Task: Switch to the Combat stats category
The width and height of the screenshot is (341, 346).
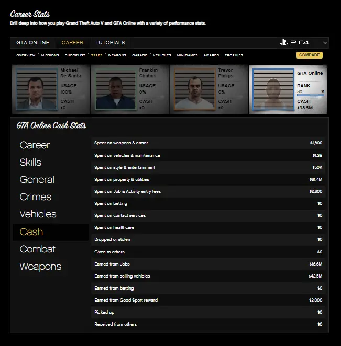Action: [x=37, y=249]
